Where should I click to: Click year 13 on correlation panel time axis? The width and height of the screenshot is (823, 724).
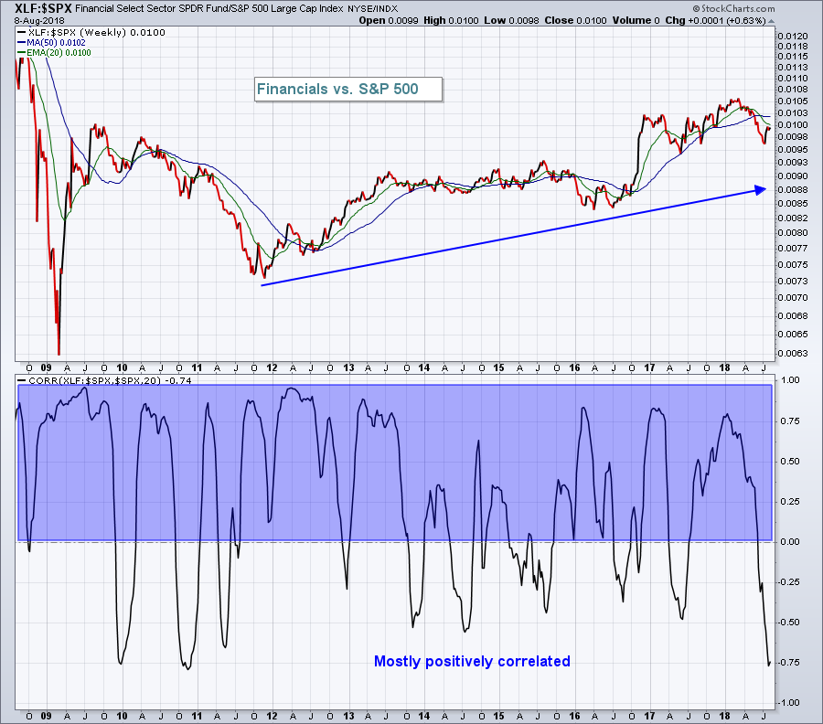348,716
